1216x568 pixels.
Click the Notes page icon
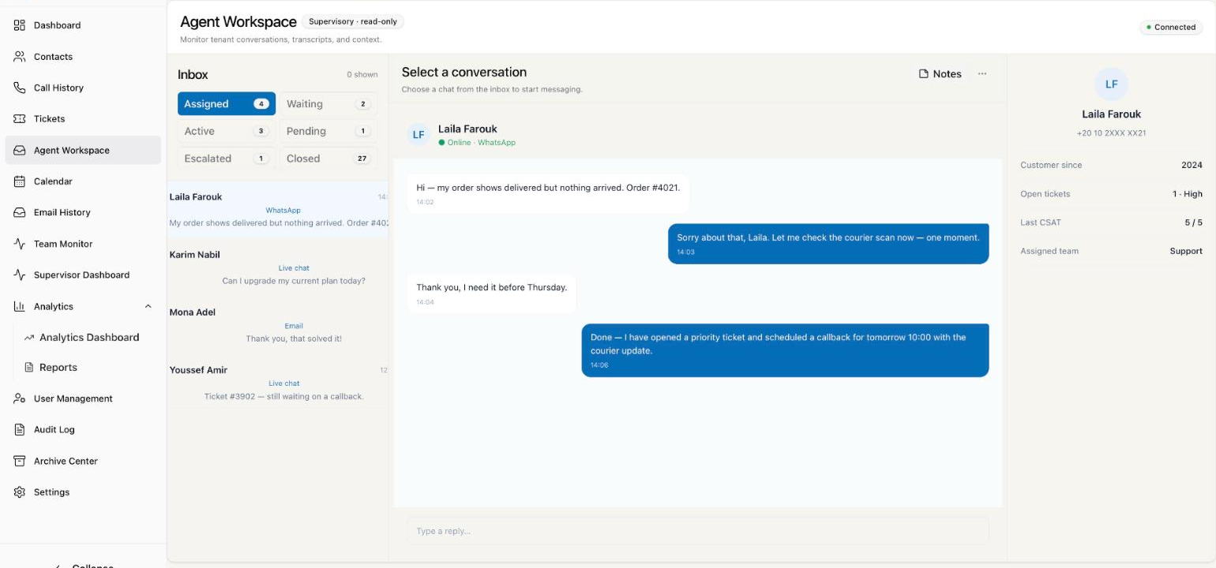coord(924,74)
